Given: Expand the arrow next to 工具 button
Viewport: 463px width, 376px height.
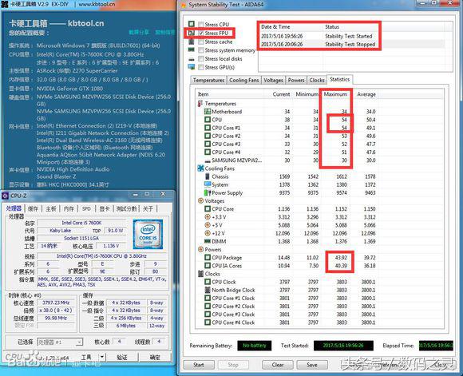Looking at the screenshot, I should coord(102,357).
